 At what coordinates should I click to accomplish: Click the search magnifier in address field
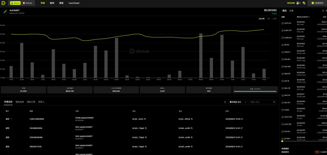pyautogui.click(x=274, y=102)
